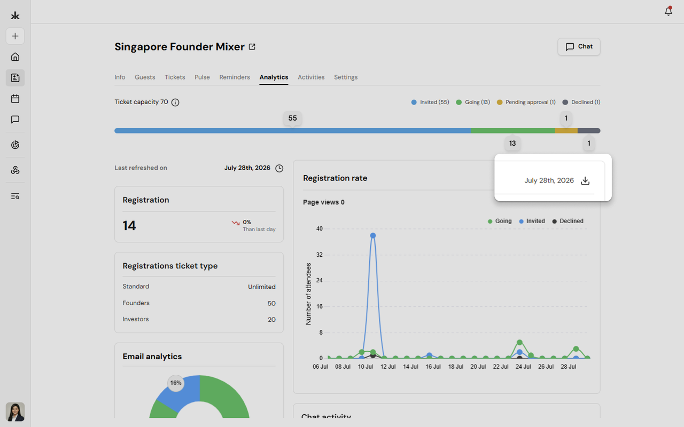Toggle the Going (13) capacity legend

click(x=473, y=102)
